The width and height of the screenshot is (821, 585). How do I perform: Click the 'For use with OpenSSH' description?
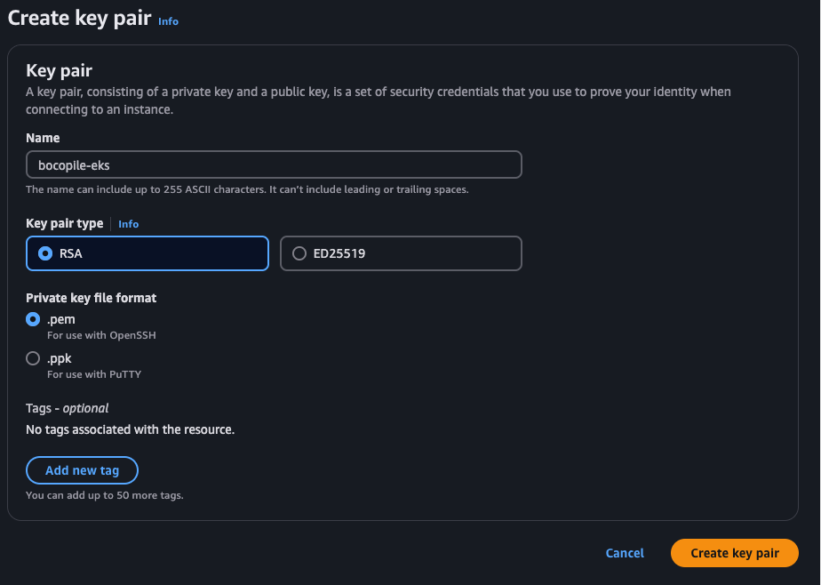click(x=101, y=335)
